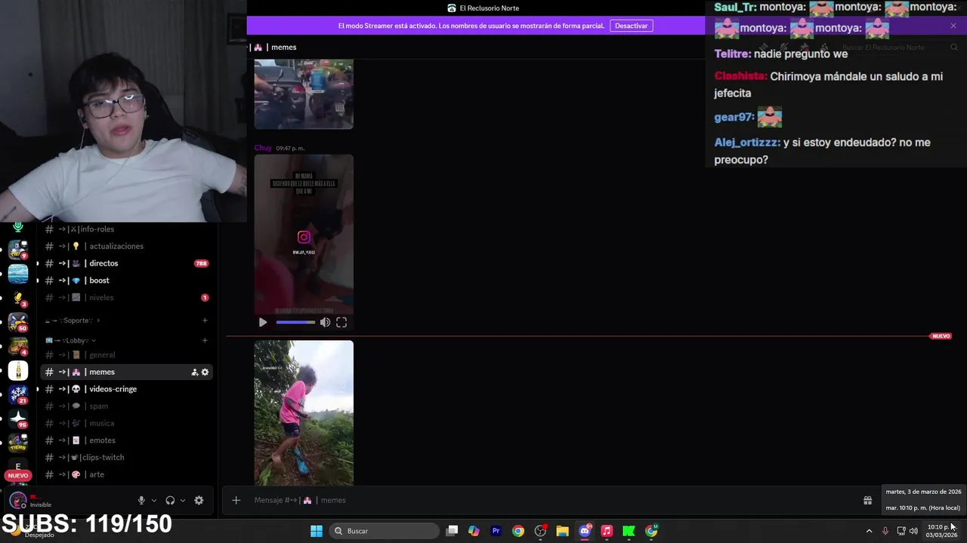Click NUEVO new messages marker
The height and width of the screenshot is (543, 967).
pyautogui.click(x=941, y=336)
